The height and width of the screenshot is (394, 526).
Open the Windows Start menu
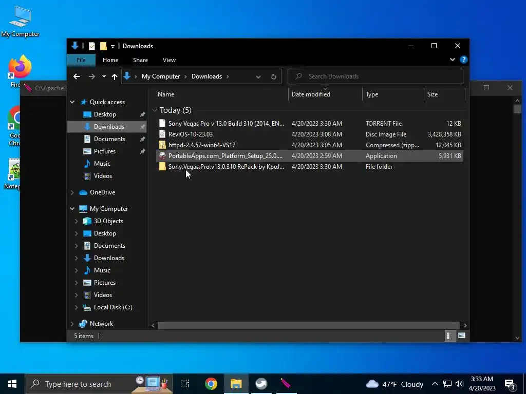(12, 384)
